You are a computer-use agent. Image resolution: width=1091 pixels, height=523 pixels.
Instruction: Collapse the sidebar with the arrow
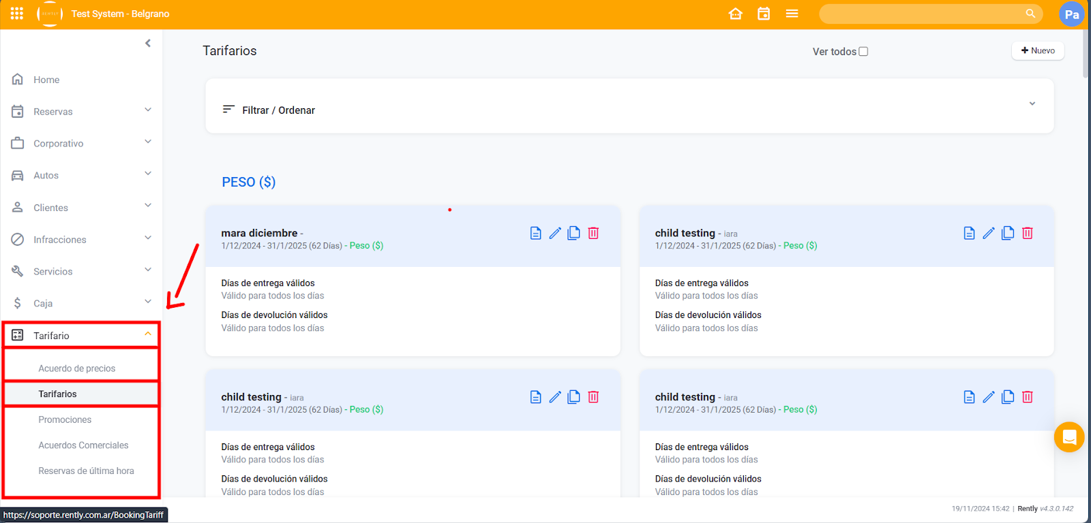(148, 44)
